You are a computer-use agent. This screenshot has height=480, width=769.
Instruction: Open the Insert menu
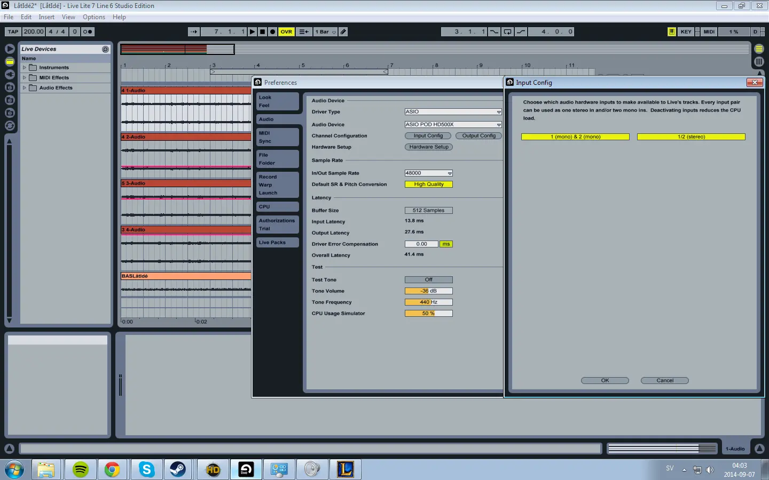coord(46,17)
